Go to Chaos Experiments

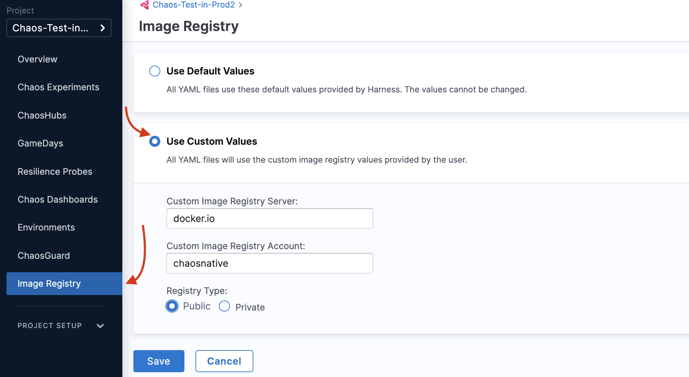[x=58, y=87]
